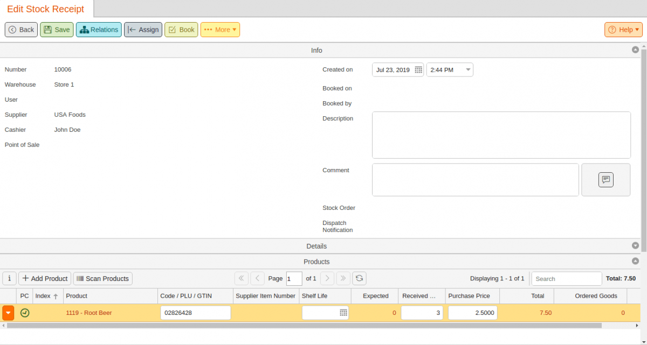Open the Shelf Life date picker
647x345 pixels.
pos(342,313)
